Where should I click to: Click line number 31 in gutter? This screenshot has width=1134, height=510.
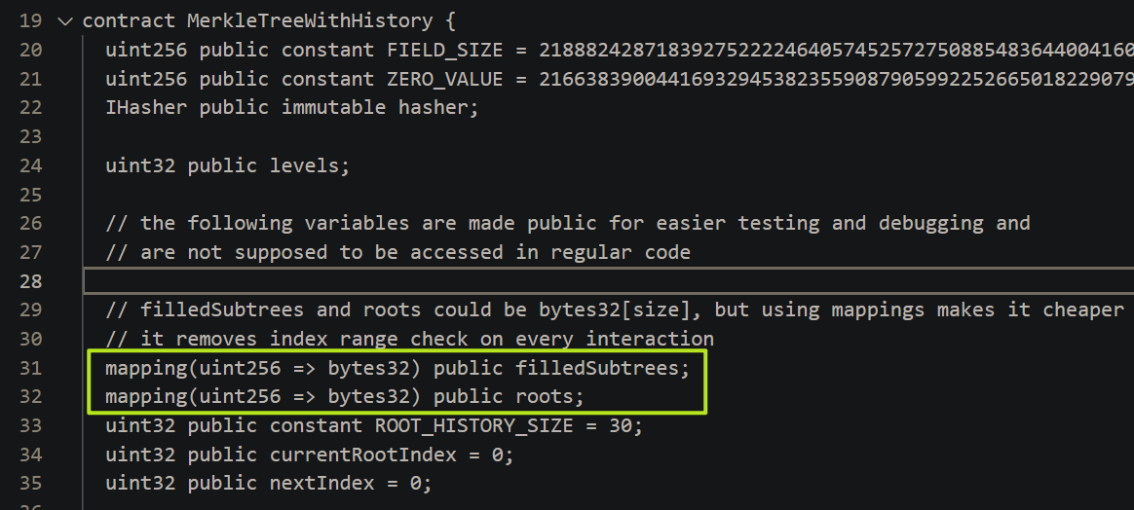[30, 368]
